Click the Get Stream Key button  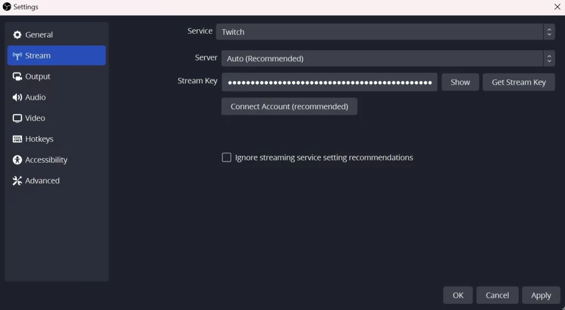pyautogui.click(x=519, y=82)
